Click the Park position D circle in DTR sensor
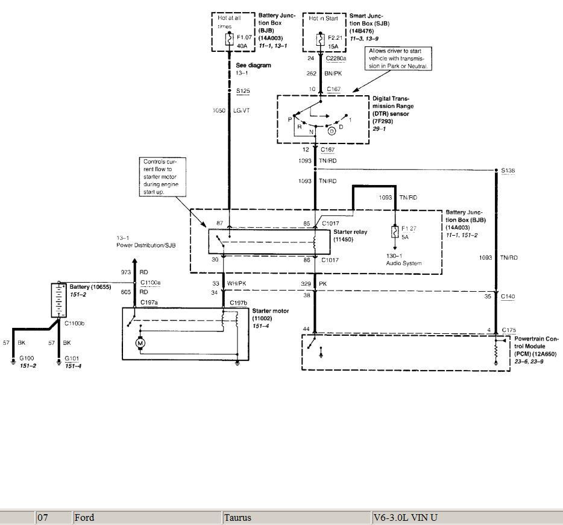This screenshot has height=525, width=563. pos(331,130)
